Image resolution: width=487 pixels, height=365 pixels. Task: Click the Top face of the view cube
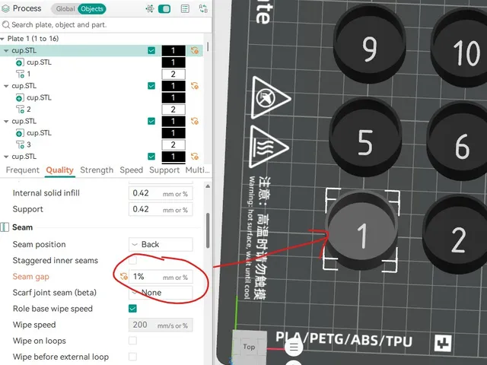point(249,347)
